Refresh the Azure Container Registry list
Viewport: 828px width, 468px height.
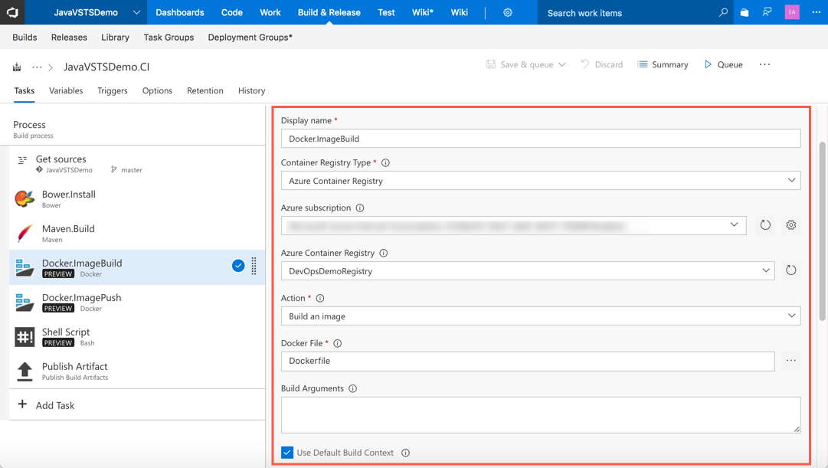[791, 270]
